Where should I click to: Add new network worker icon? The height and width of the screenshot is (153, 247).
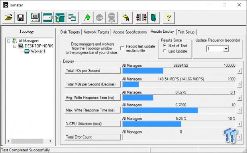pyautogui.click(x=60, y=18)
